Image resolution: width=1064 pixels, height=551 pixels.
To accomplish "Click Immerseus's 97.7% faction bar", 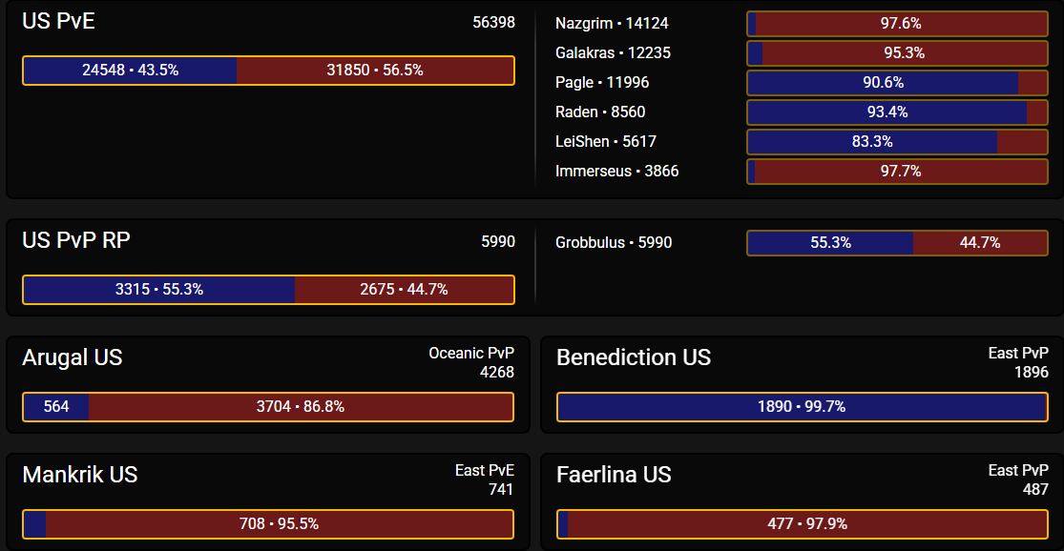I will pos(897,172).
